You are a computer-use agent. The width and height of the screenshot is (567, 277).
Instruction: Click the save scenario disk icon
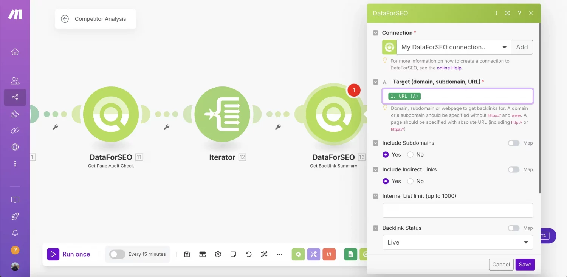[x=187, y=254]
